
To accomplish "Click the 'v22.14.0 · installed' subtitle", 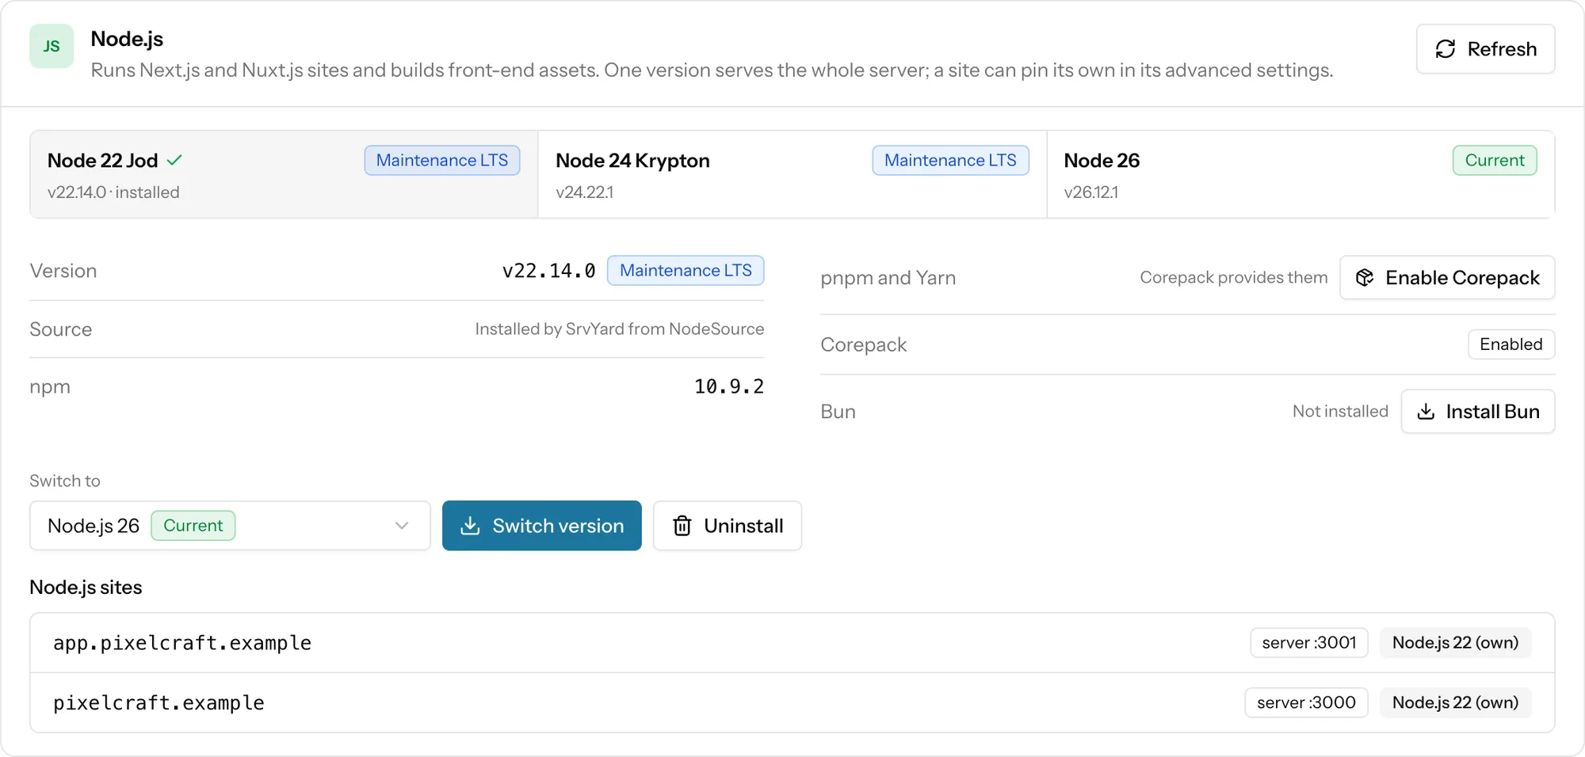I will point(113,192).
